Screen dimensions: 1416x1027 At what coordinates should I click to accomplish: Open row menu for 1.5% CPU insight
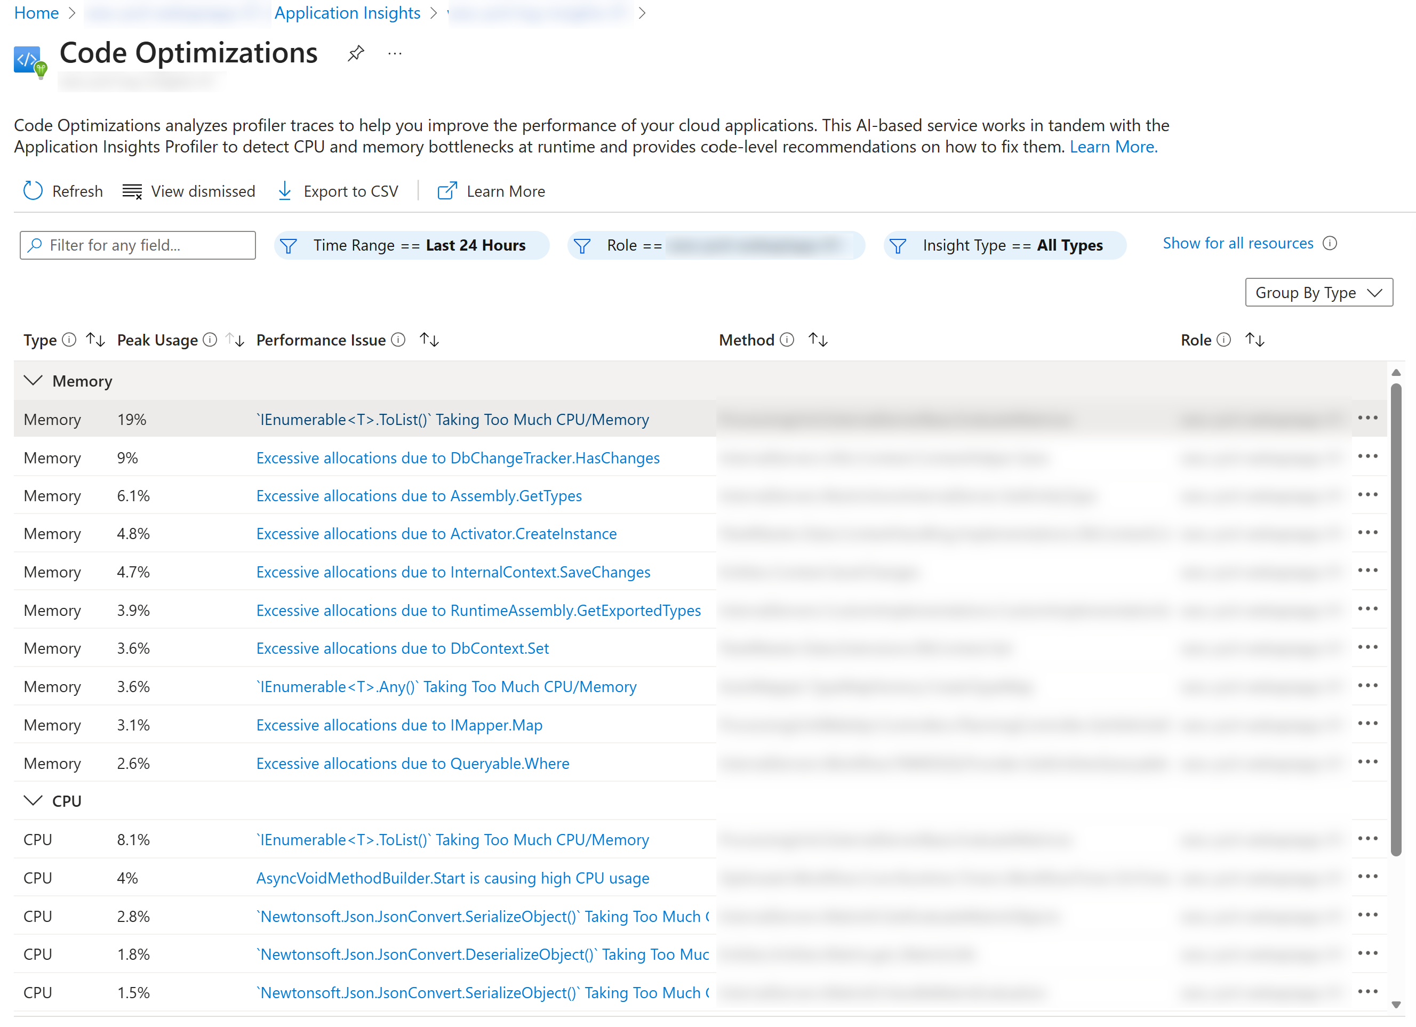(1367, 991)
